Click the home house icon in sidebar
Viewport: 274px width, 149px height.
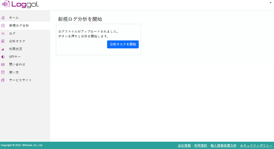point(3,18)
